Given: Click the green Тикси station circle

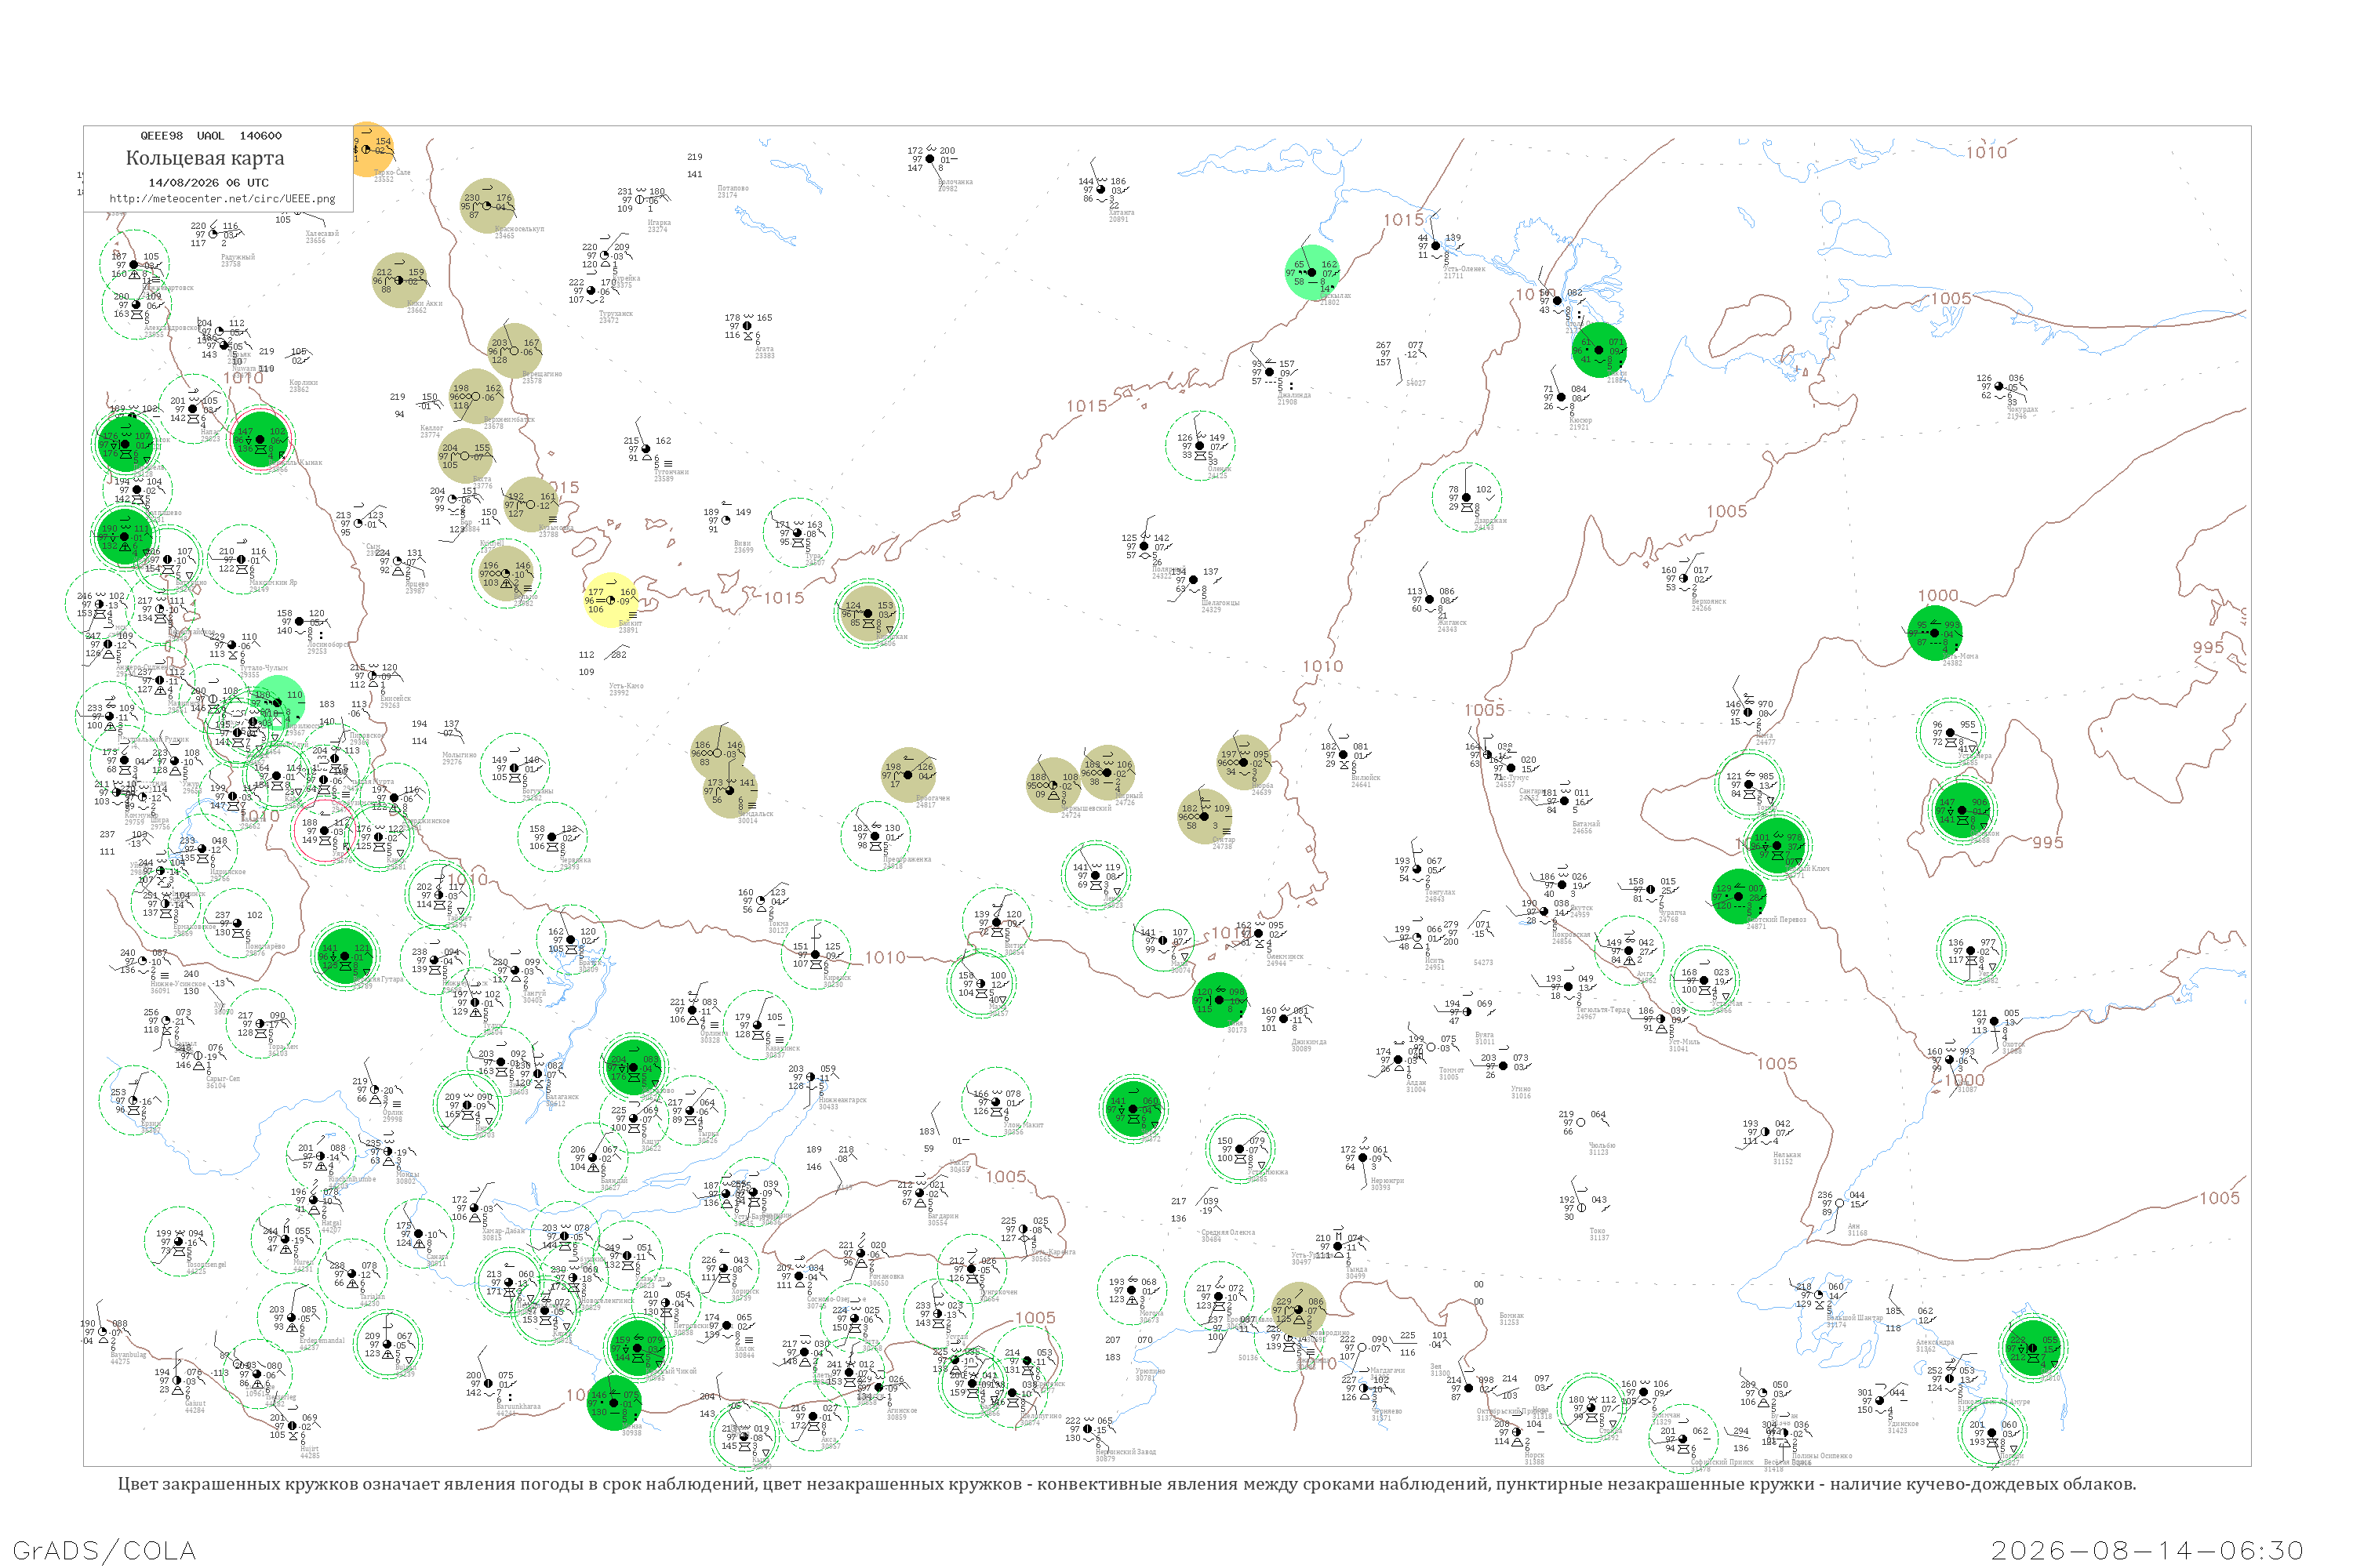Looking at the screenshot, I should tap(1598, 350).
